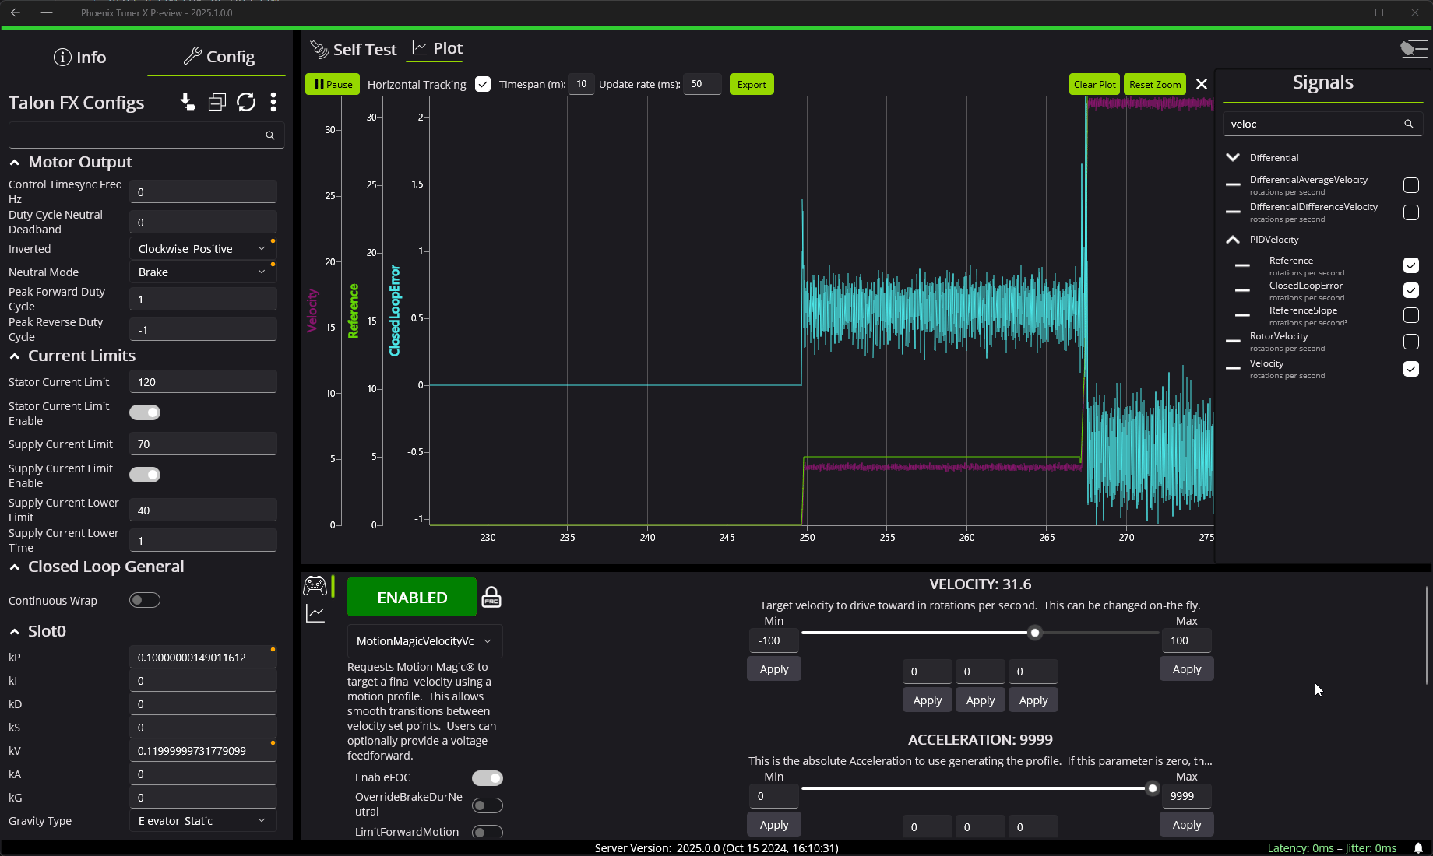Open the Gravity Type dropdown
1433x856 pixels.
click(x=202, y=821)
